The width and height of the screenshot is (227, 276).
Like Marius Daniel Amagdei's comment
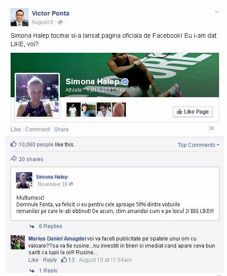pos(33,260)
